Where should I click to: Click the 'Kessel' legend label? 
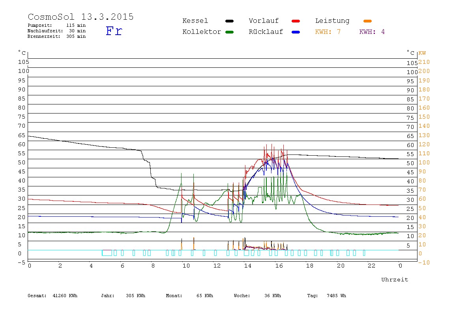(195, 21)
